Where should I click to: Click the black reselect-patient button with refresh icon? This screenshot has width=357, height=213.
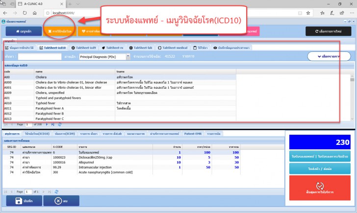point(329,31)
